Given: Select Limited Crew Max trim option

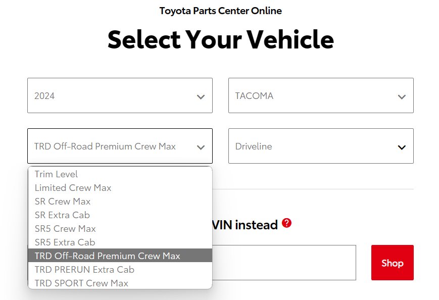Looking at the screenshot, I should (120, 187).
